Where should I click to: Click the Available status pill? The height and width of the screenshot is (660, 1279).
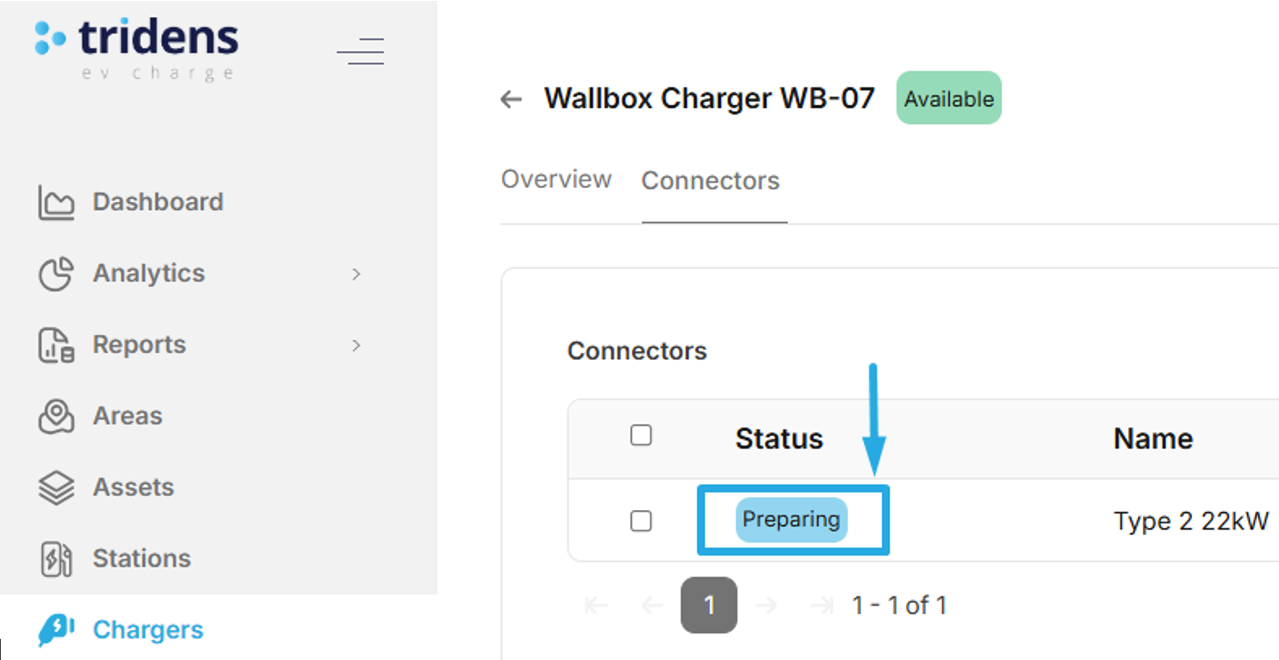click(948, 98)
